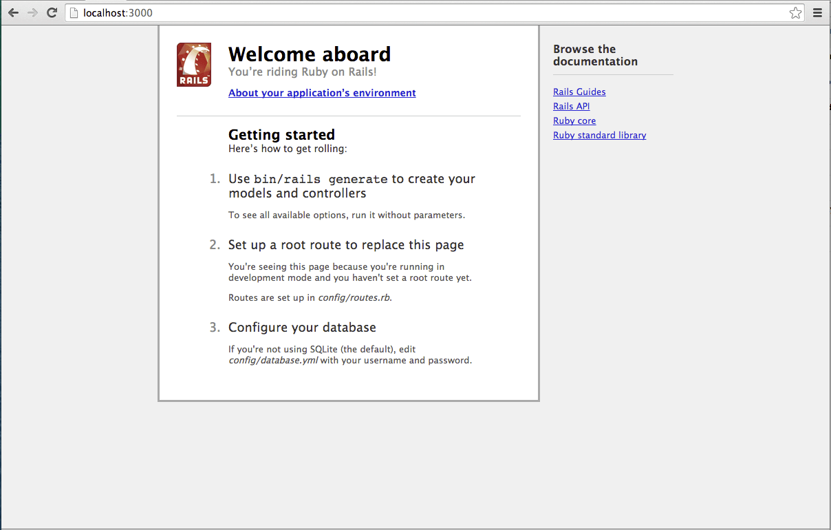Click the Browse the documentation heading
Viewport: 831px width, 530px height.
click(595, 55)
